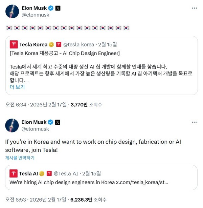This screenshot has width=203, height=208.
Task: Click Elon Musk's avatar on first post
Action: click(12, 11)
